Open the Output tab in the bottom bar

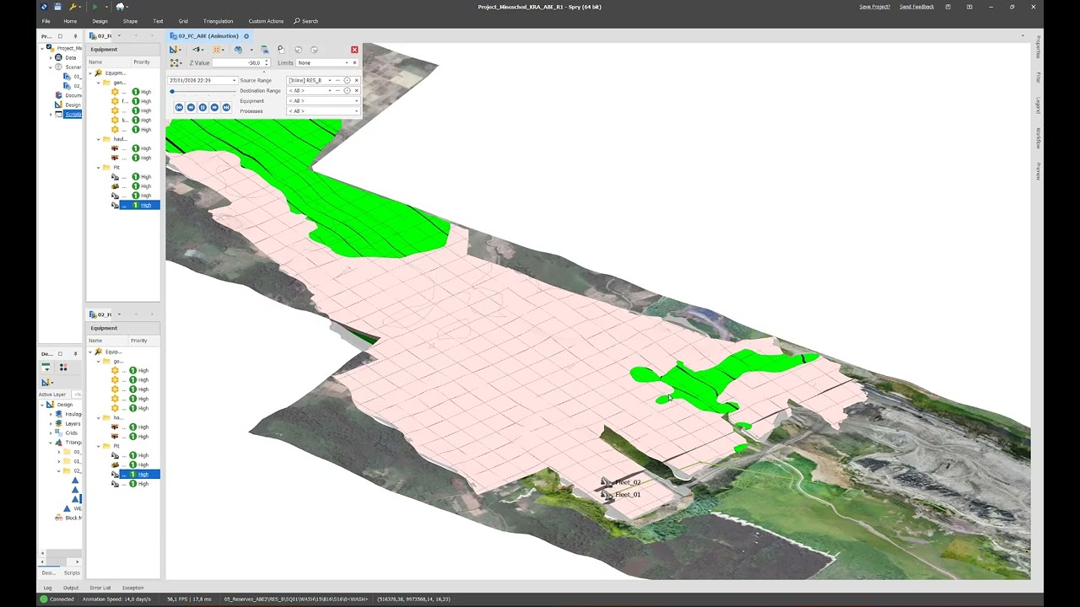[71, 588]
